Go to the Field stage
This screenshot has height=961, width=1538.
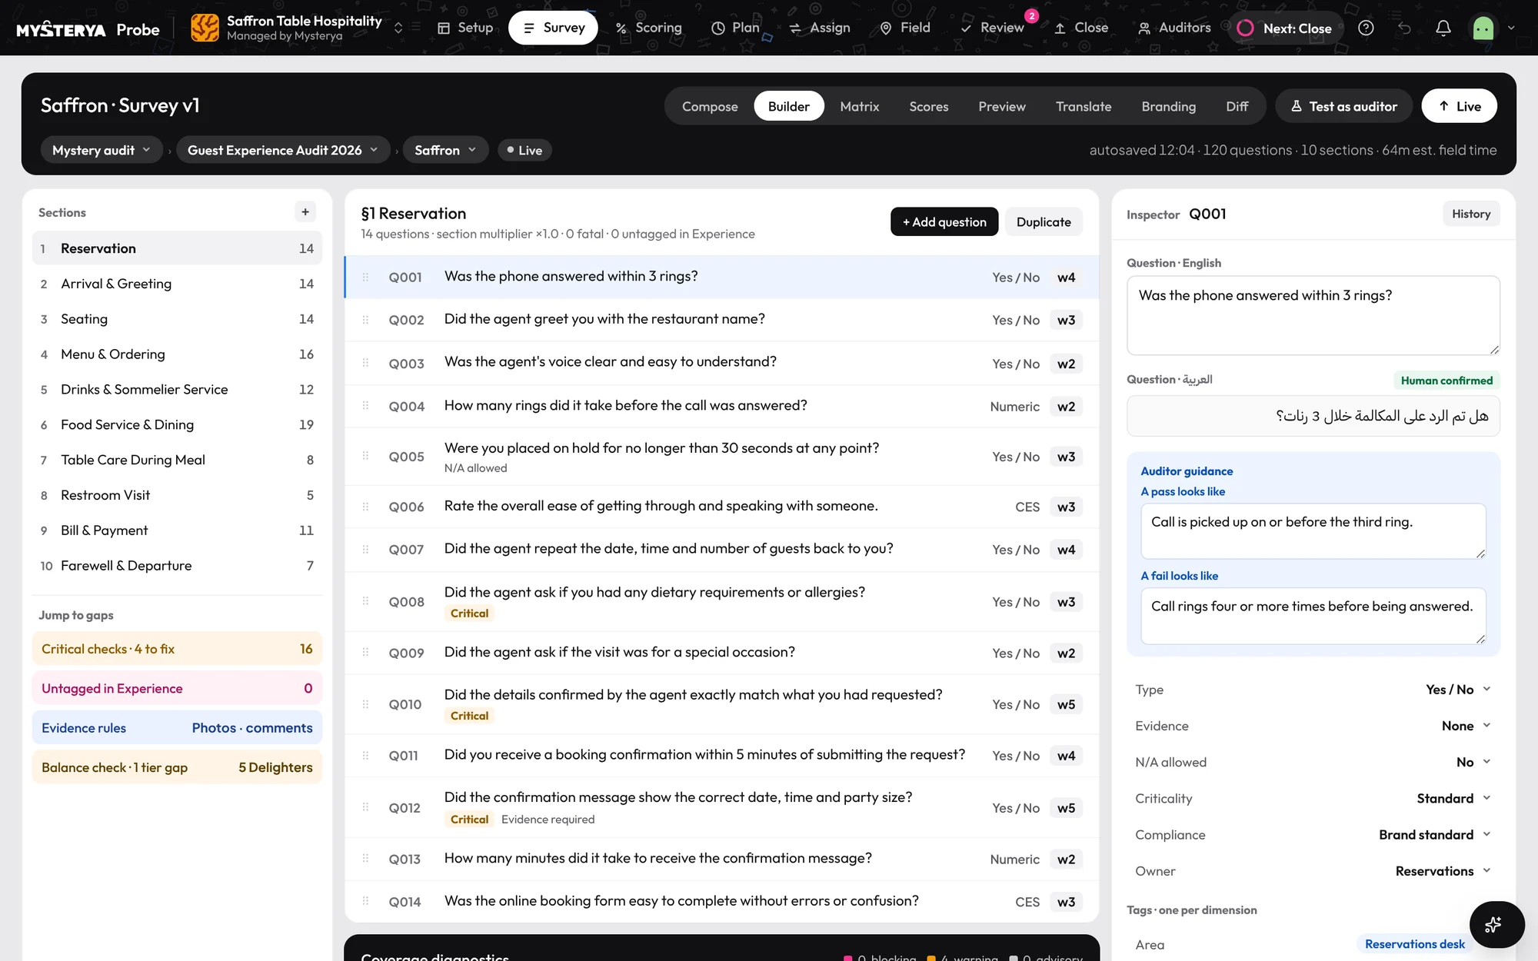tap(905, 28)
